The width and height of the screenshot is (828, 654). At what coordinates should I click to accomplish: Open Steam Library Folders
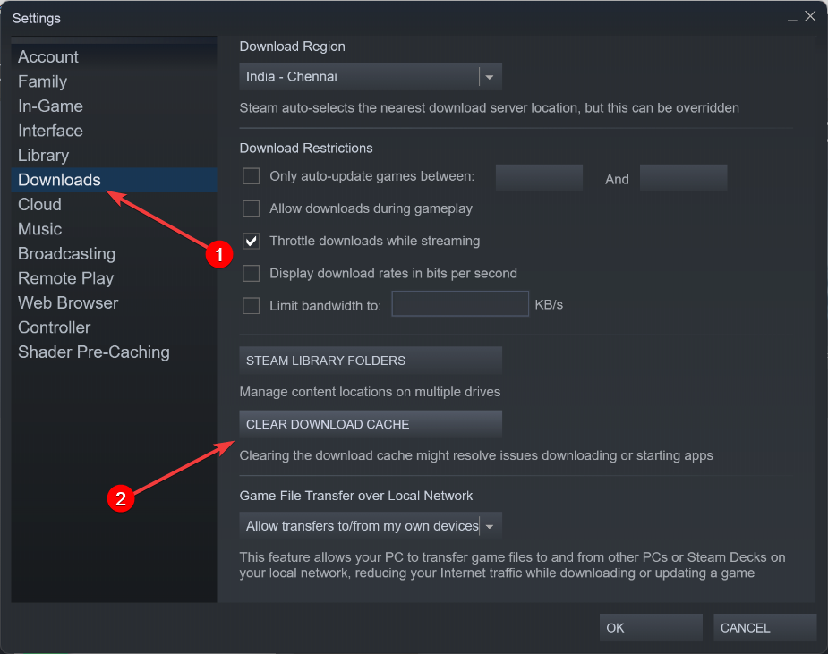(x=371, y=361)
